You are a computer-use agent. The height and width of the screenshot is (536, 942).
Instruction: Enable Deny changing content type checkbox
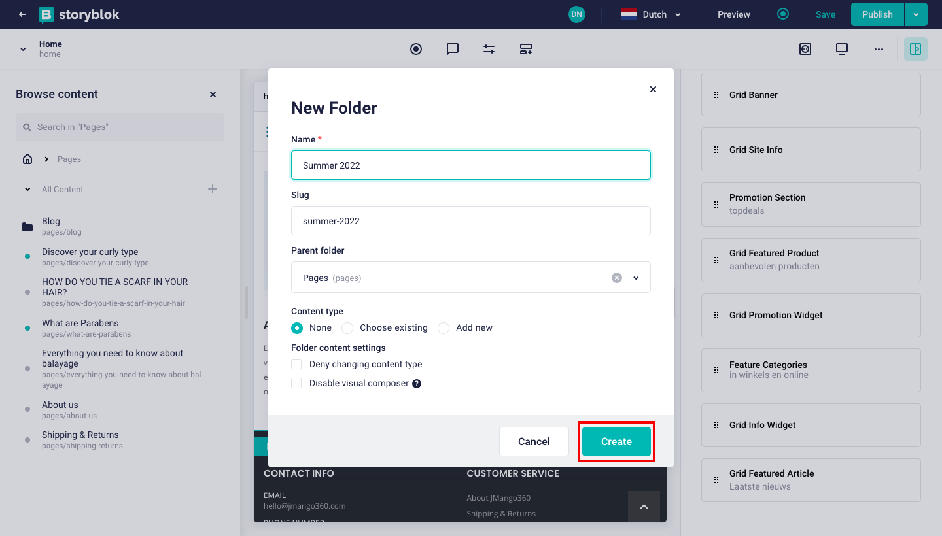(x=297, y=364)
